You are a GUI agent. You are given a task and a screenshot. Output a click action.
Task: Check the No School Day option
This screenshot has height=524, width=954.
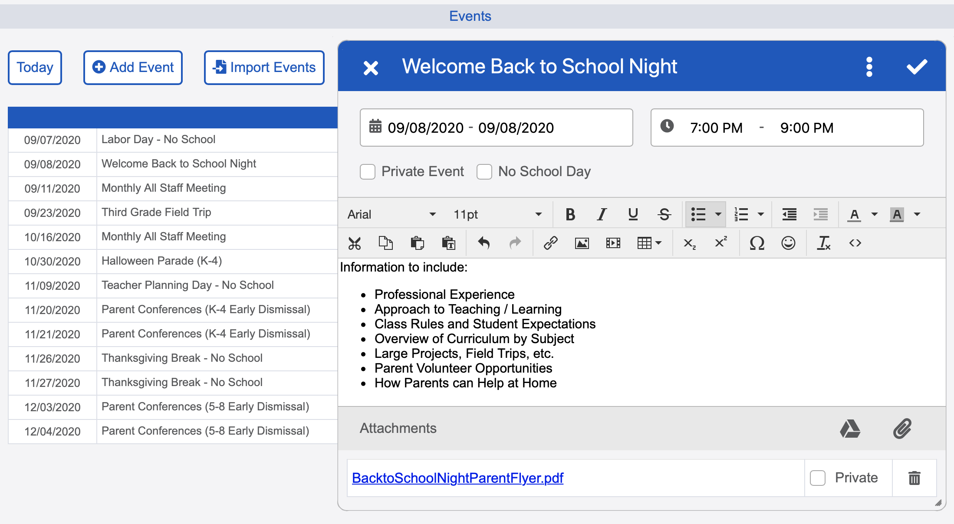(x=484, y=171)
